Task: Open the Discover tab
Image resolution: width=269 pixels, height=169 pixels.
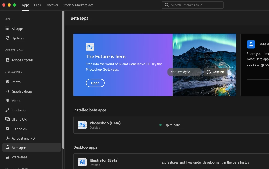Action: click(52, 5)
